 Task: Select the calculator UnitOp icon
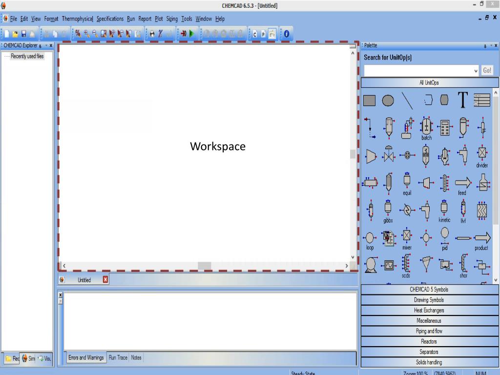click(x=444, y=128)
